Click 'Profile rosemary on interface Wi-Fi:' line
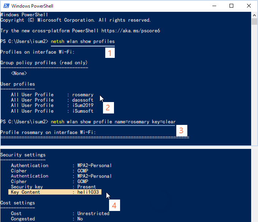Image resolution: width=258 pixels, height=222 pixels. [x=48, y=132]
